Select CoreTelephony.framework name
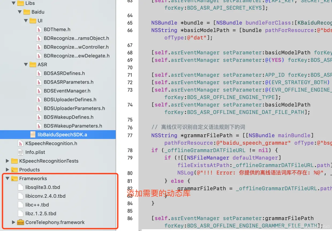 tap(55, 222)
